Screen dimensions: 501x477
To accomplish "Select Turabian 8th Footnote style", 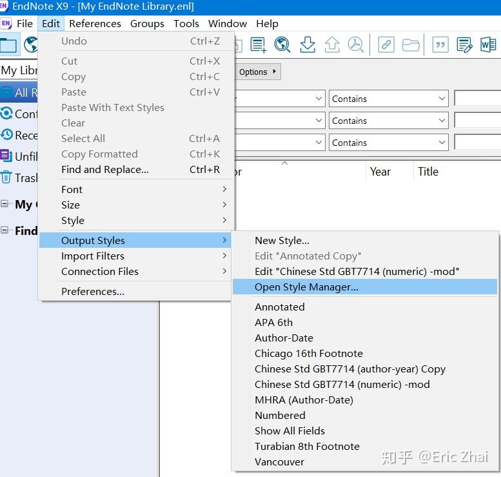I will click(x=365, y=446).
